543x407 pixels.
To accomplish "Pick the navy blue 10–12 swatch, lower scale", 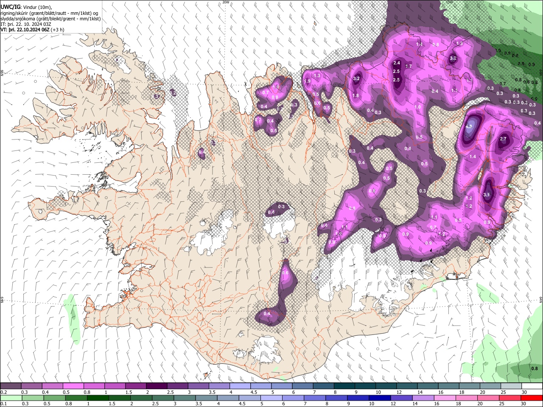I will click(x=379, y=398).
